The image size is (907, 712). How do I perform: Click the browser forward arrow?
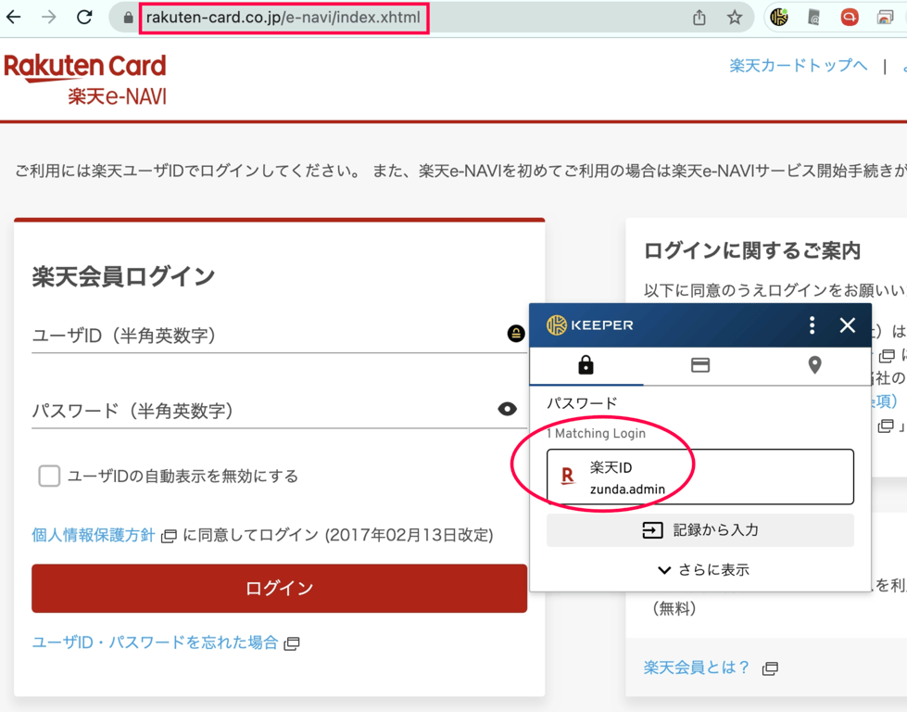pyautogui.click(x=49, y=16)
